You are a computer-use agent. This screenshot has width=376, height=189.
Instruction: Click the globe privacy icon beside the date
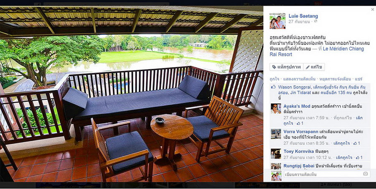pyautogui.click(x=315, y=21)
